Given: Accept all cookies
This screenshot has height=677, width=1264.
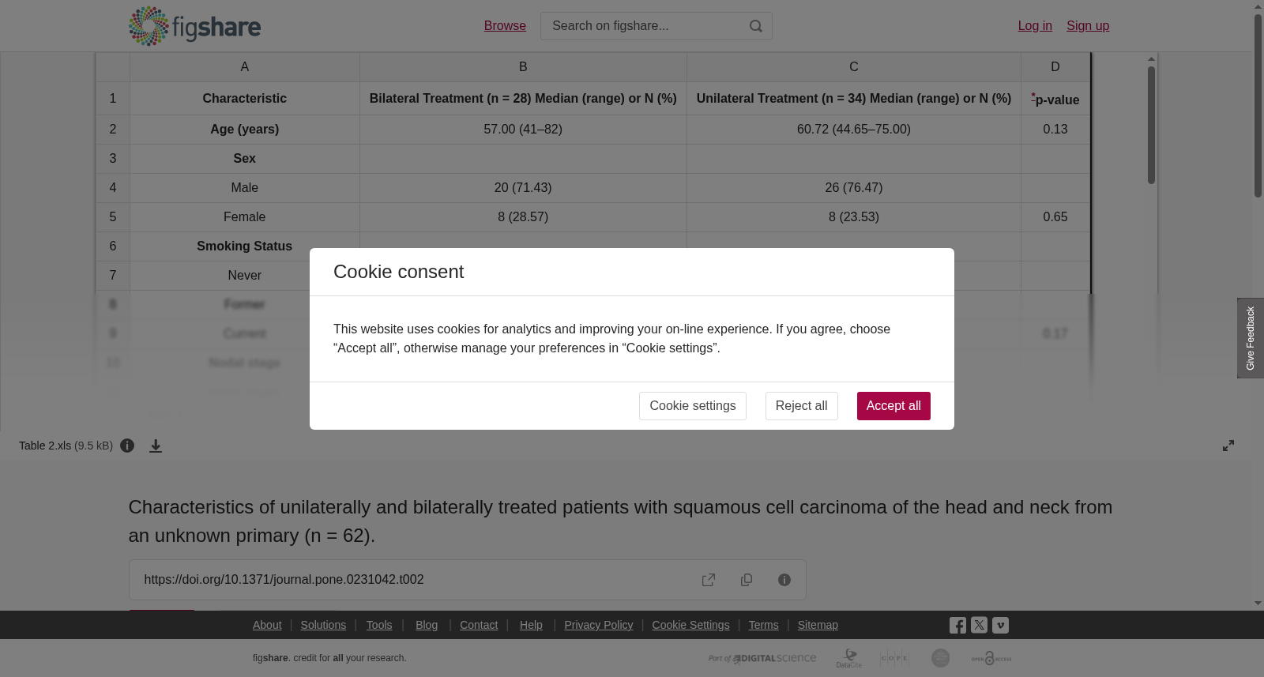Looking at the screenshot, I should click(x=893, y=406).
